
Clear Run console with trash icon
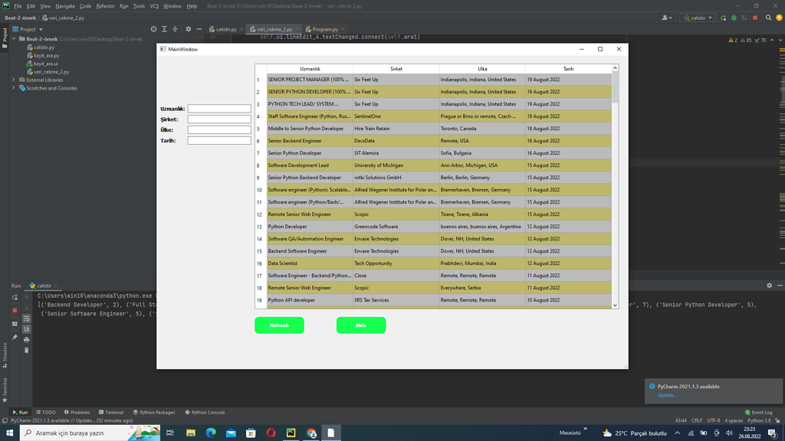[x=27, y=351]
